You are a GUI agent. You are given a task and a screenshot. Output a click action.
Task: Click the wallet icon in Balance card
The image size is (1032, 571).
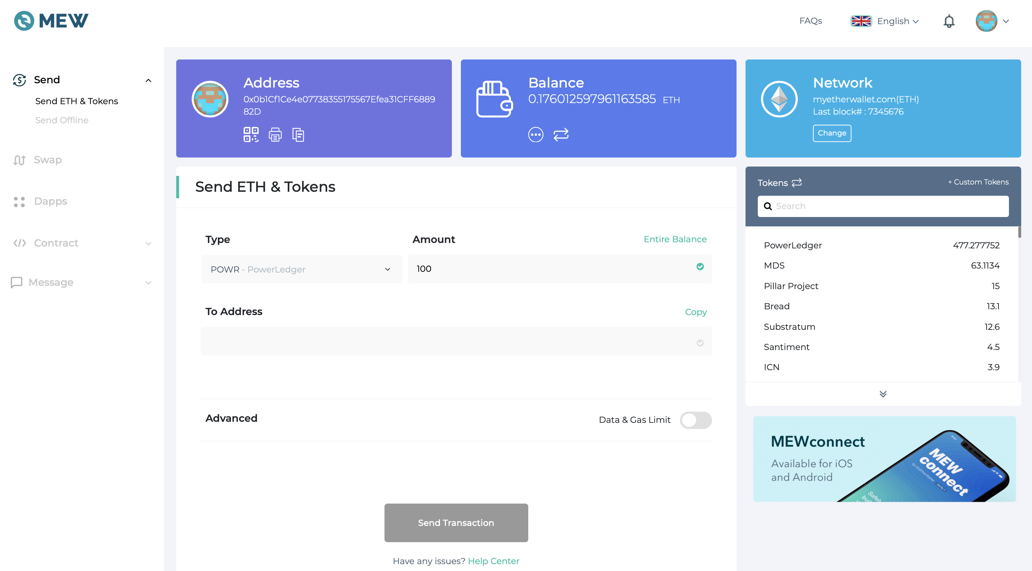[494, 99]
